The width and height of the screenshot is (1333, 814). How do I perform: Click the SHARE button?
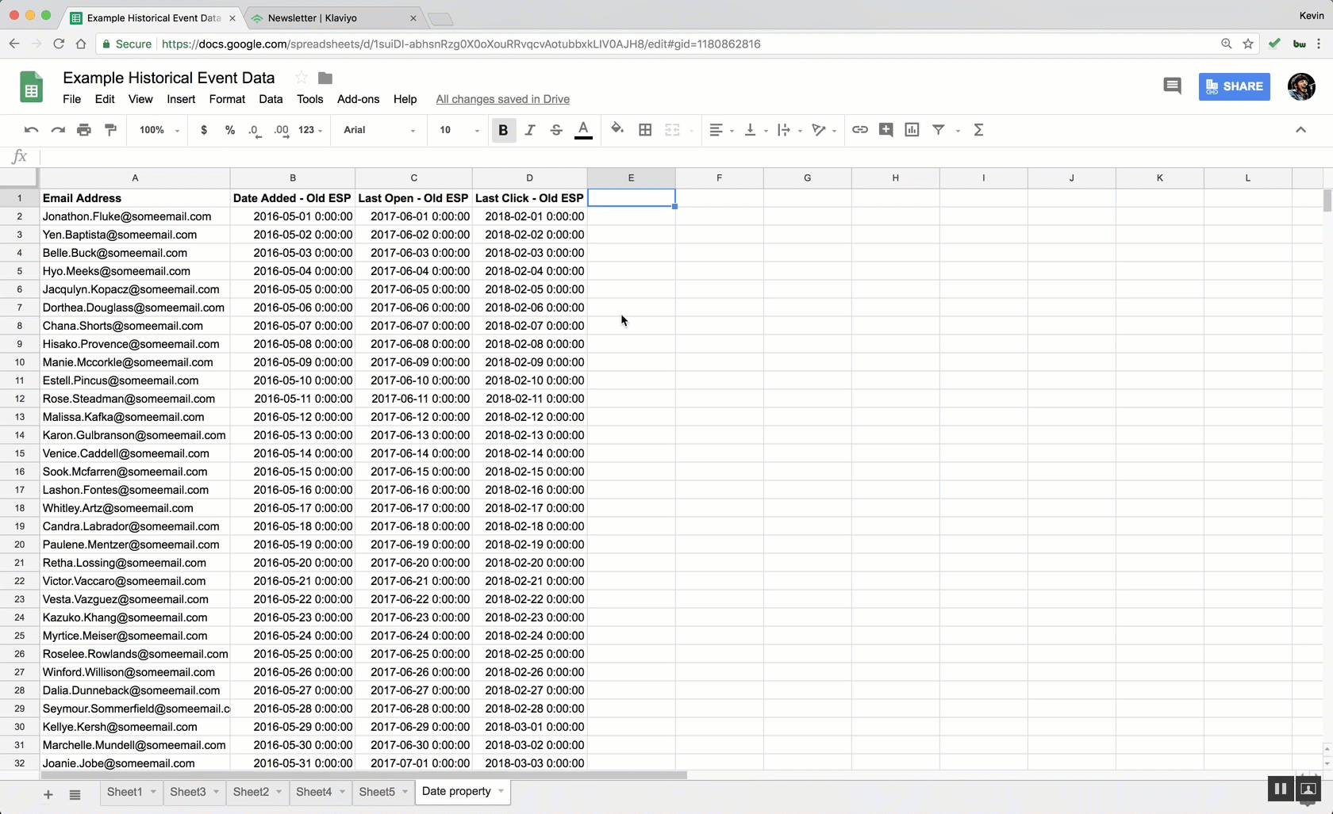point(1234,86)
